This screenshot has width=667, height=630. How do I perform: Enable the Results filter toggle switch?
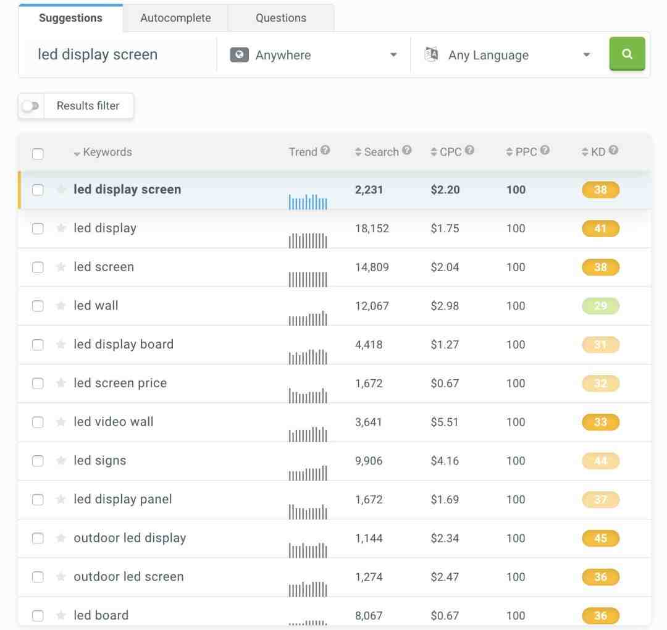coord(31,106)
